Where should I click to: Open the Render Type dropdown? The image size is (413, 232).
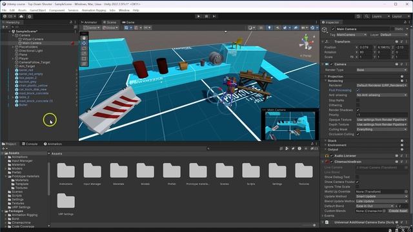[x=381, y=70]
